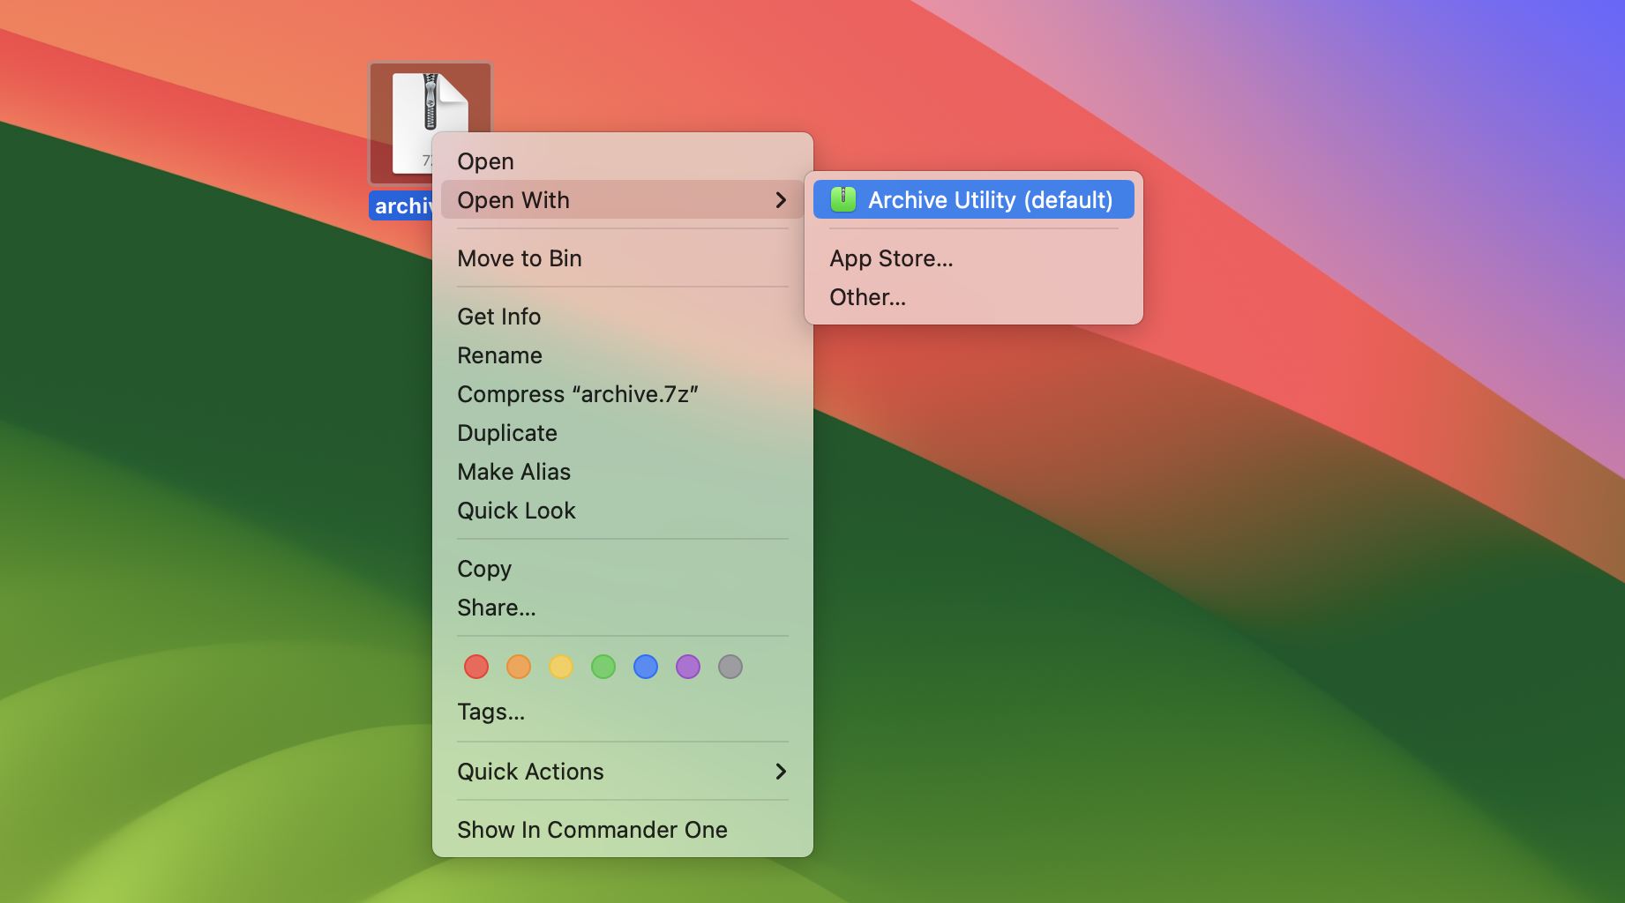Select Compress "archive.7z"
This screenshot has width=1625, height=903.
pos(622,394)
